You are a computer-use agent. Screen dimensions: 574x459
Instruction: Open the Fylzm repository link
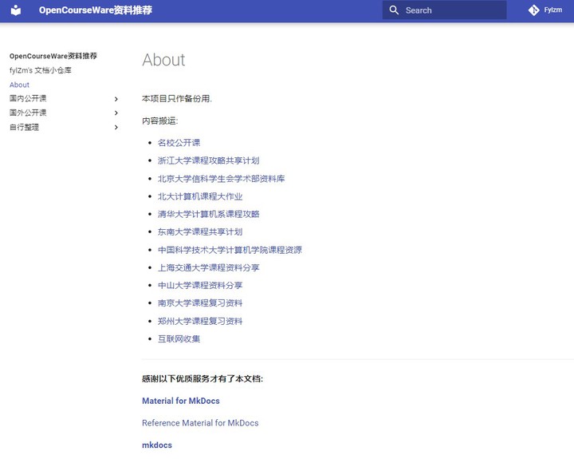point(545,10)
